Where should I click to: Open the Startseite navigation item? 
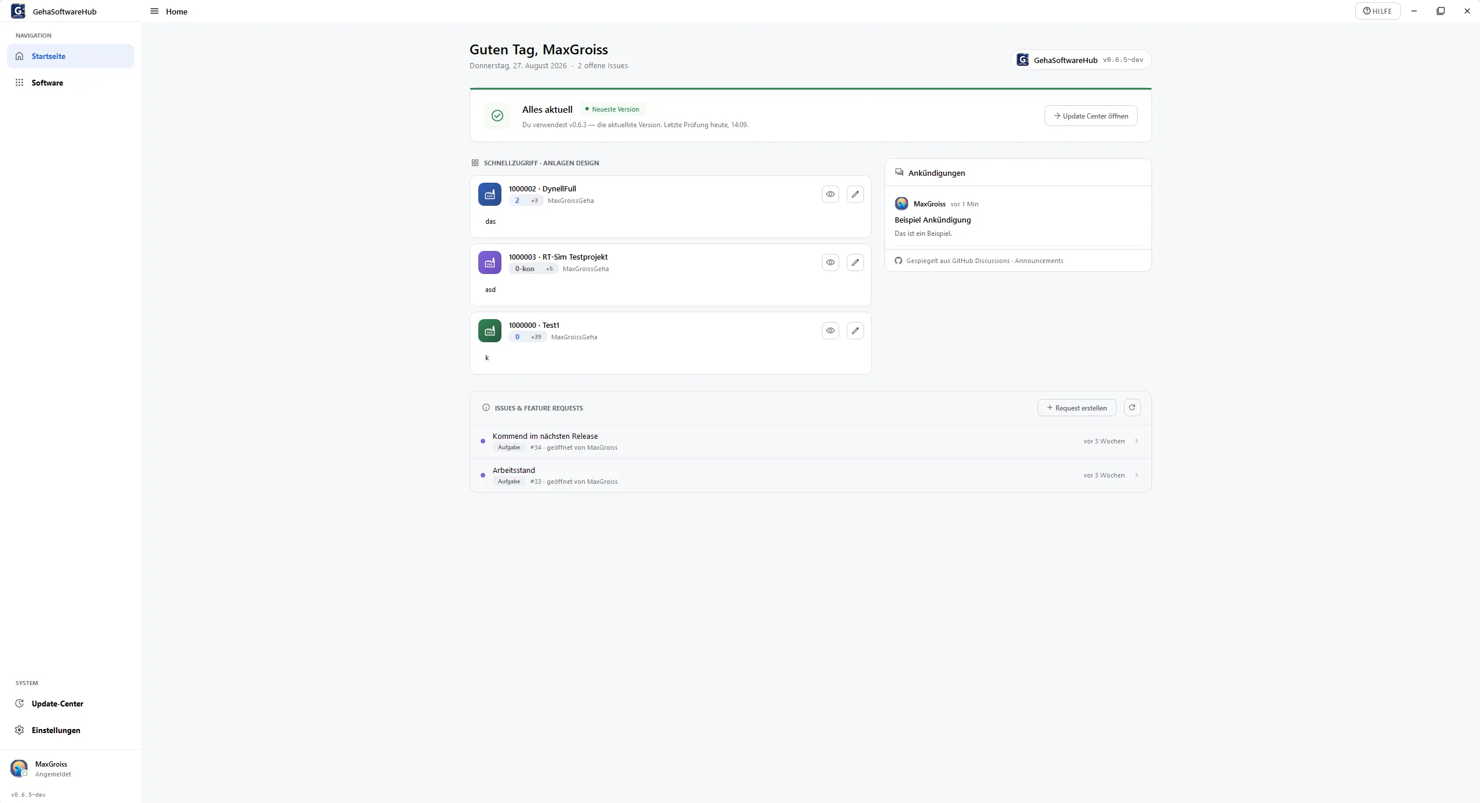coord(71,56)
